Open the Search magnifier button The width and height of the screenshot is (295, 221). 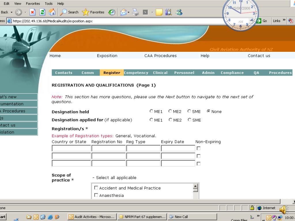(x=69, y=12)
